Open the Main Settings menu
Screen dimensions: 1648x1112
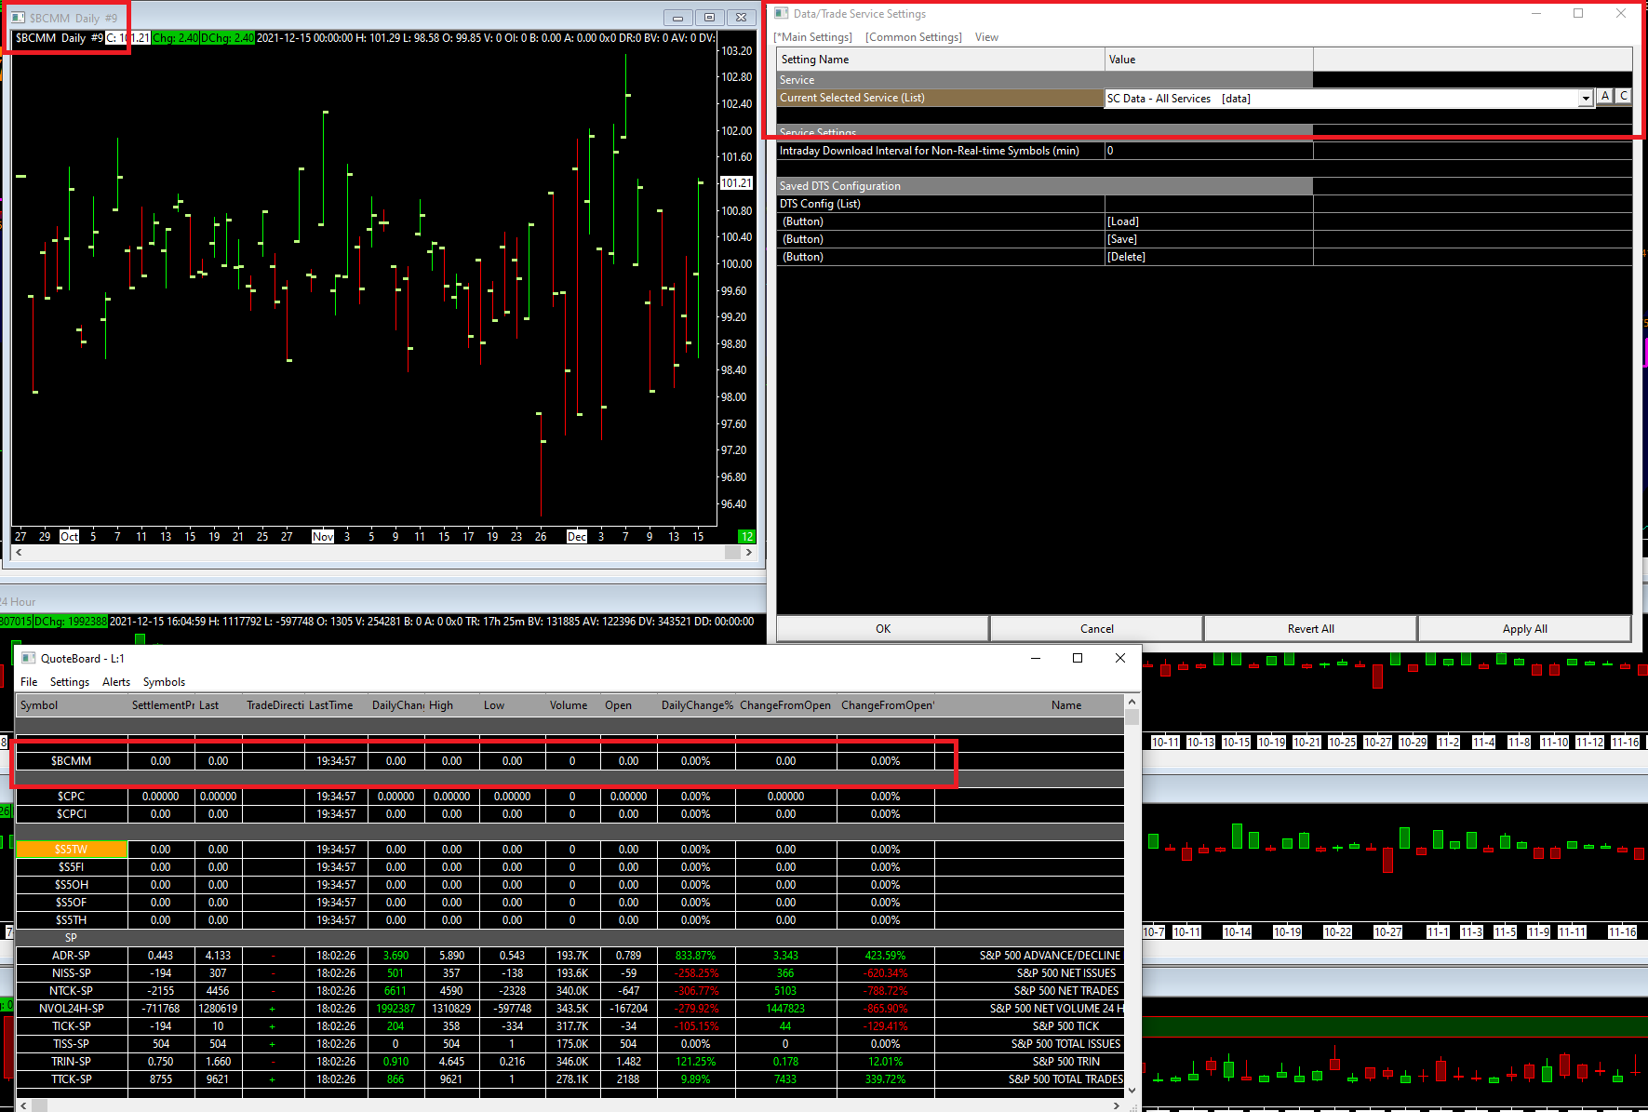(813, 37)
